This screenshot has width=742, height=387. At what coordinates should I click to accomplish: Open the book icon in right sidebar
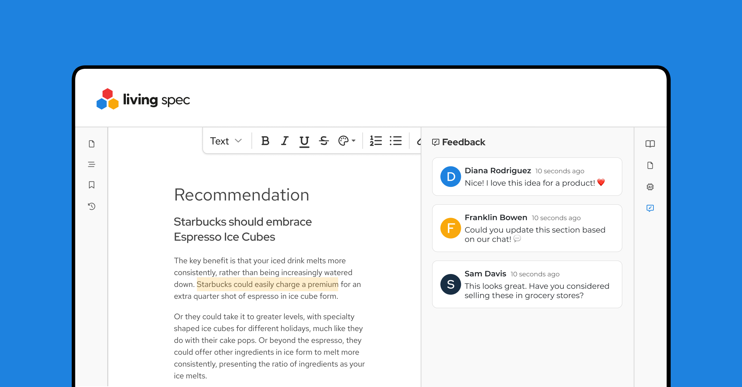650,144
